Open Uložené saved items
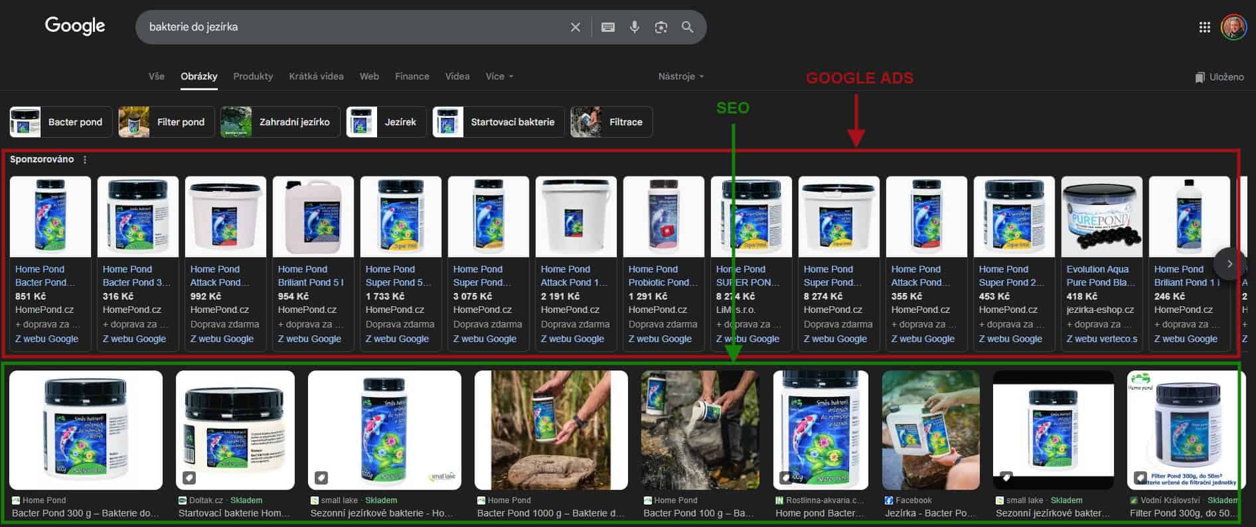The width and height of the screenshot is (1256, 527). coord(1219,77)
